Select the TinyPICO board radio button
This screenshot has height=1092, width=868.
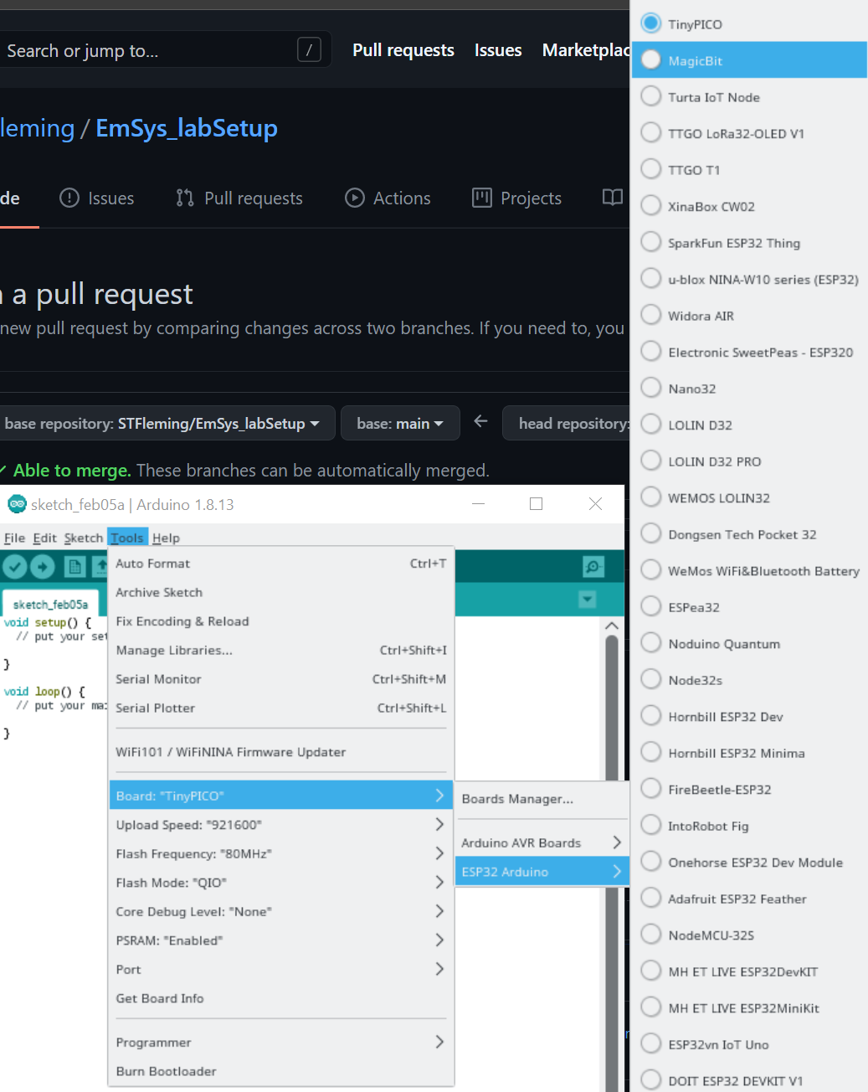point(651,23)
